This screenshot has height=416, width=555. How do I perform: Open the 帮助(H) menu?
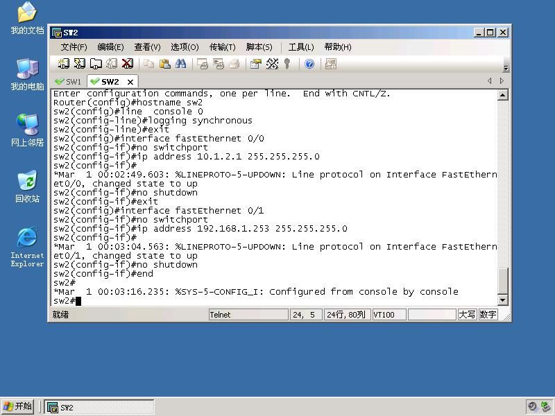(x=338, y=47)
